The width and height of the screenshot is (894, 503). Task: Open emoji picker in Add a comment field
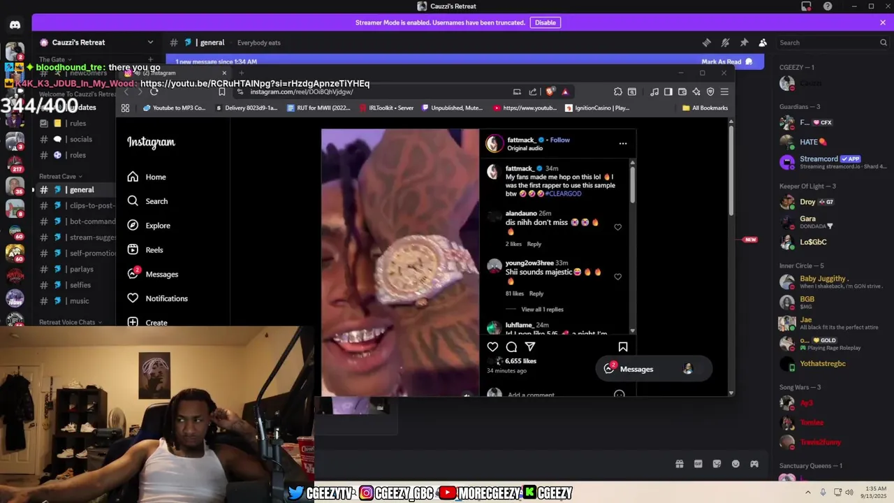pyautogui.click(x=619, y=394)
